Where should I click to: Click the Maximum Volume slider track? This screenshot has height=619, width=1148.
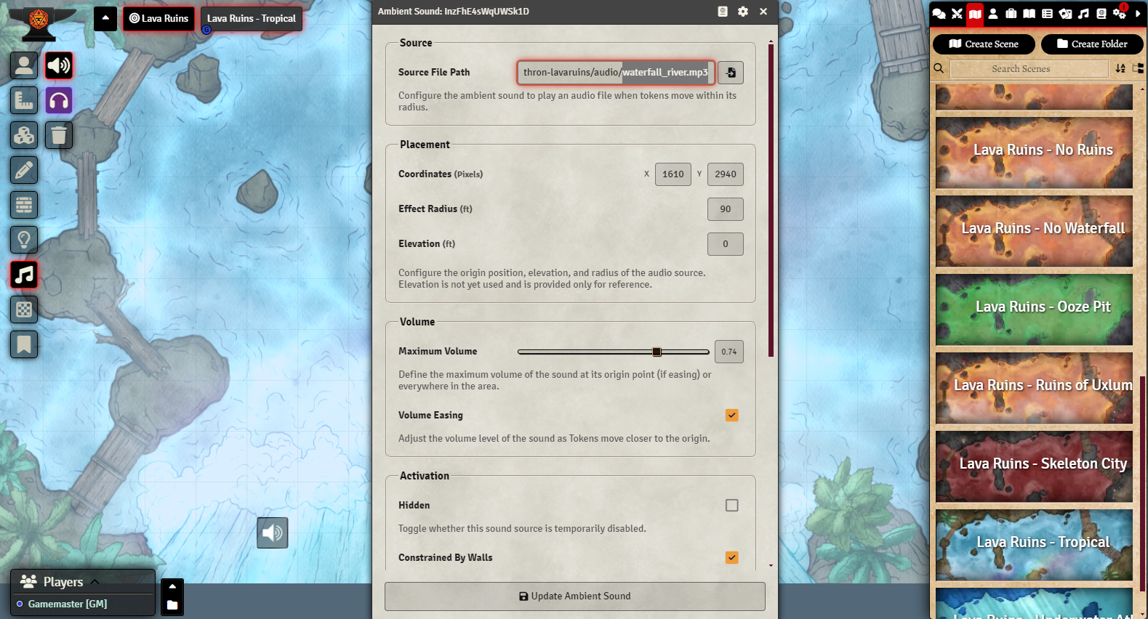tap(582, 352)
